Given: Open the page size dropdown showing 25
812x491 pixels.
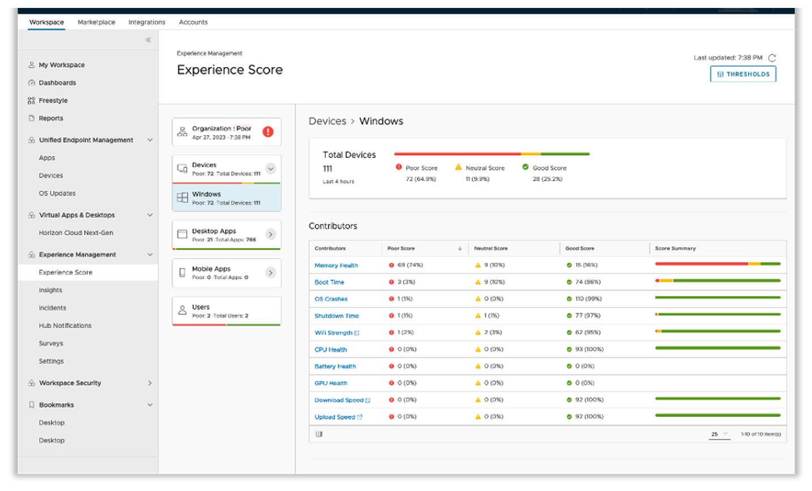Looking at the screenshot, I should click(x=719, y=434).
